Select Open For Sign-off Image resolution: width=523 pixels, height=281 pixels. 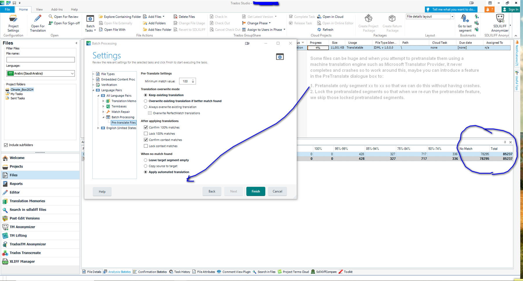pyautogui.click(x=64, y=23)
